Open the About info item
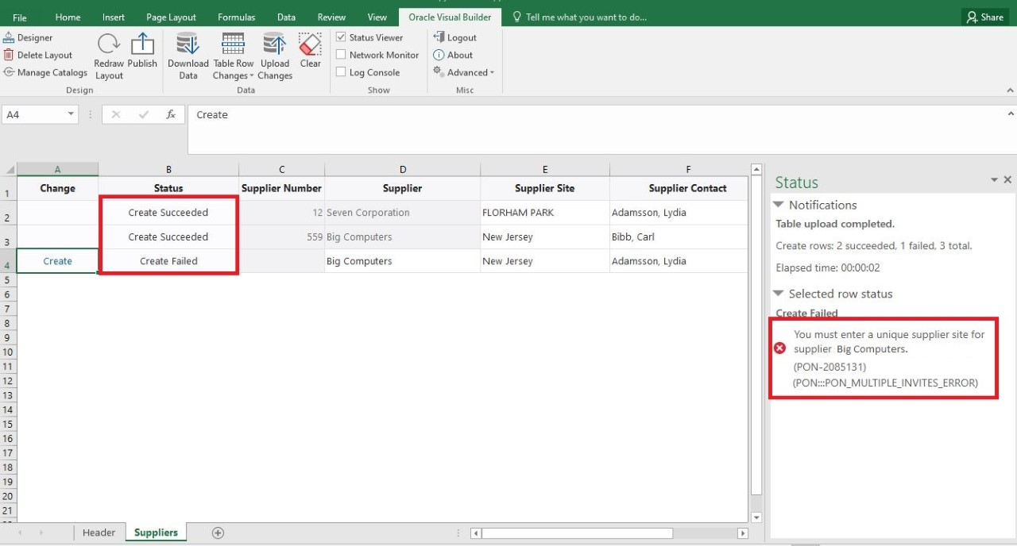 (453, 55)
